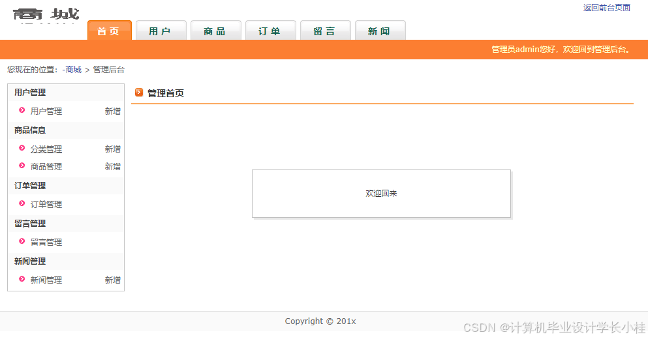This screenshot has width=648, height=339.
Task: Open the 首页 tab
Action: [110, 31]
